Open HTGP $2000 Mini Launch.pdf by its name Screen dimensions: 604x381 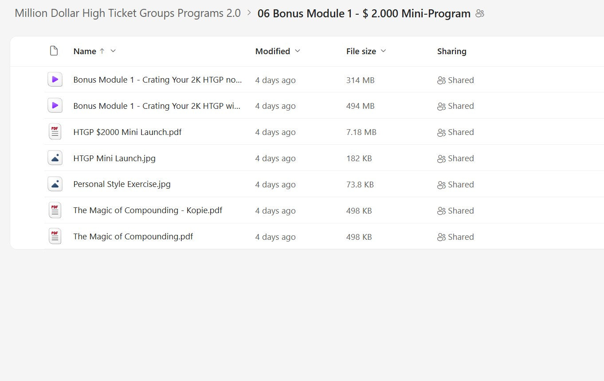tap(127, 131)
